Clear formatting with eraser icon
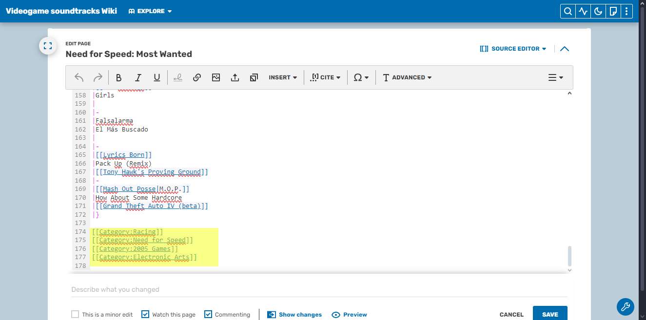646x320 pixels. pos(178,77)
